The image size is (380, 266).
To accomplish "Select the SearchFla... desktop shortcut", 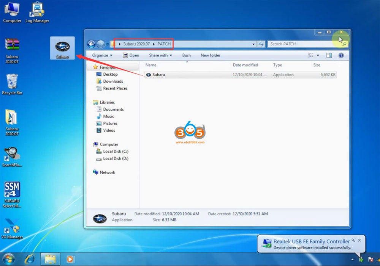I will coord(12,157).
